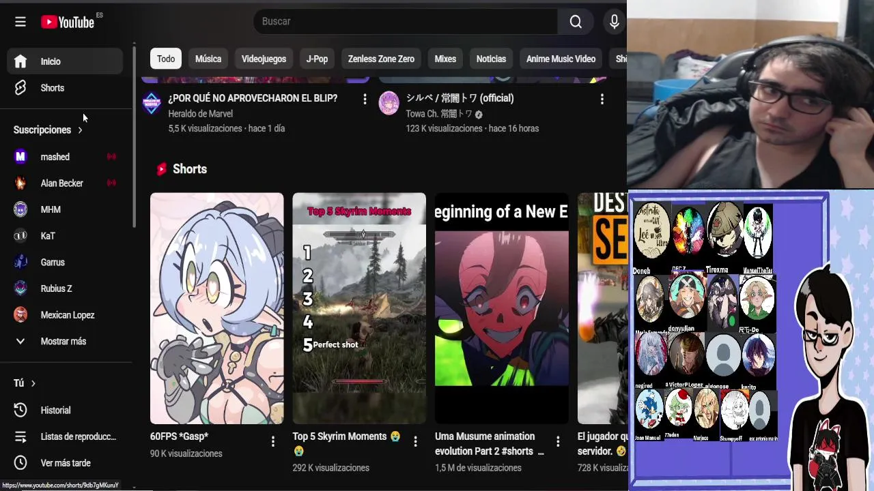Click the search magnifier button
The image size is (874, 491).
click(x=576, y=22)
